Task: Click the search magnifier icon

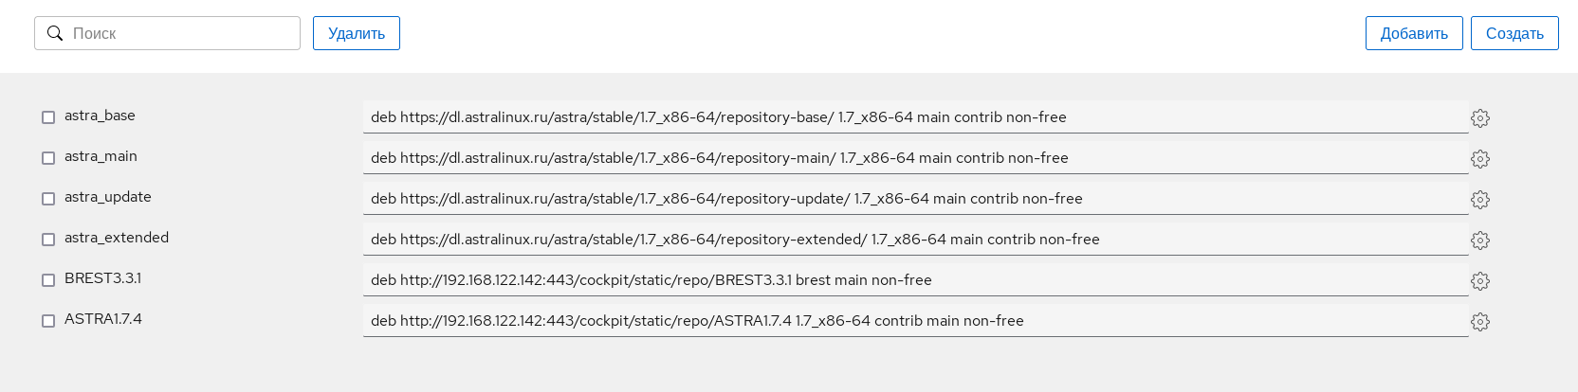Action: [x=55, y=33]
